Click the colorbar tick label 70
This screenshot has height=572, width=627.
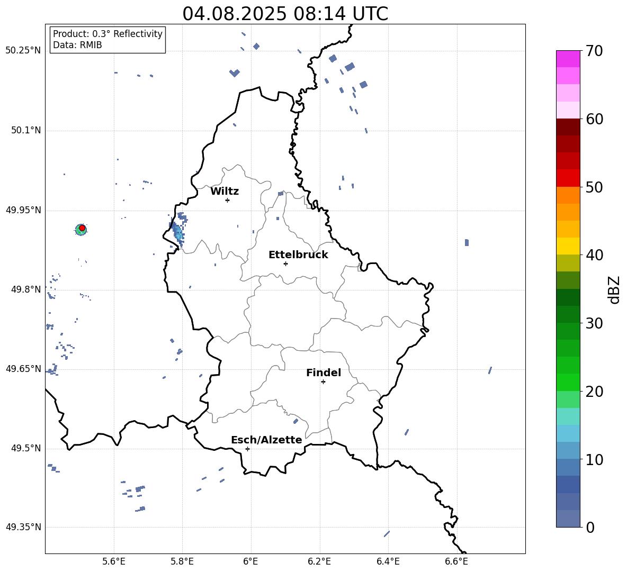595,51
